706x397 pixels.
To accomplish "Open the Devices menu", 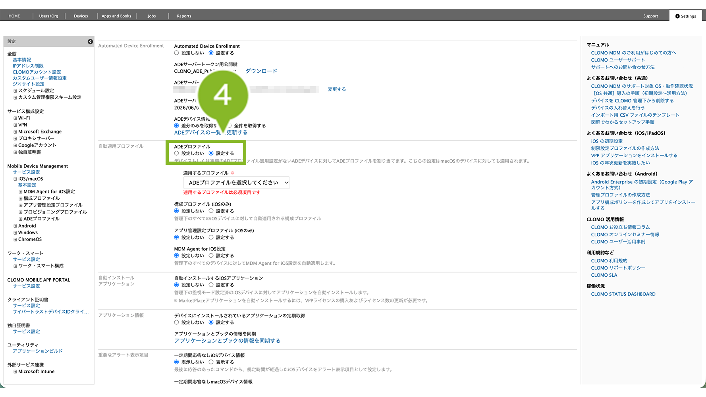I will (81, 16).
